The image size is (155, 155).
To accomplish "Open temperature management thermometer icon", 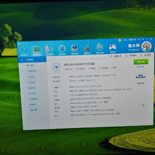I will pyautogui.click(x=49, y=49).
